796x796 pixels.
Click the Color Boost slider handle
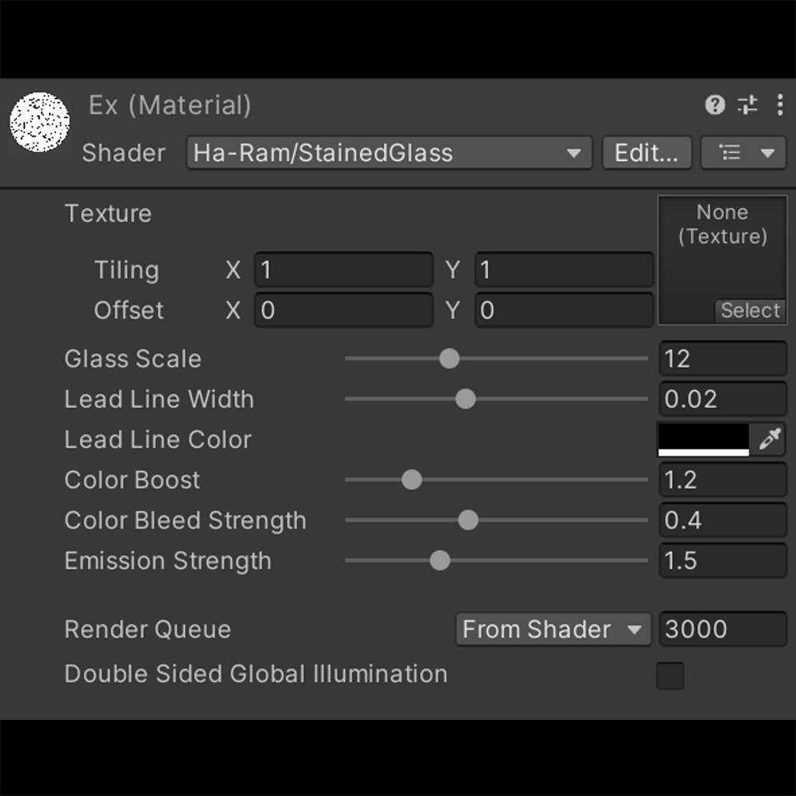coord(411,480)
